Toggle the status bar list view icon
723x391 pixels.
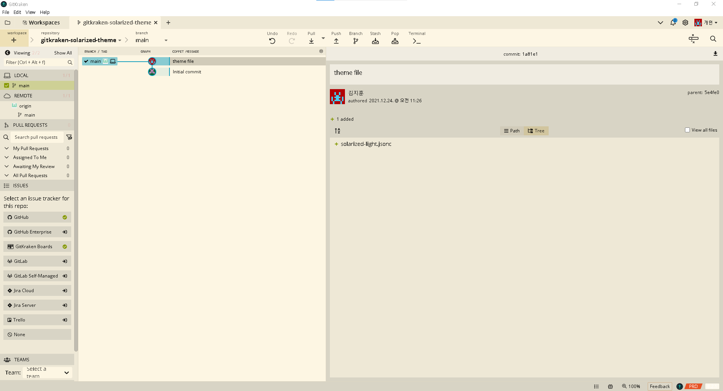point(596,386)
